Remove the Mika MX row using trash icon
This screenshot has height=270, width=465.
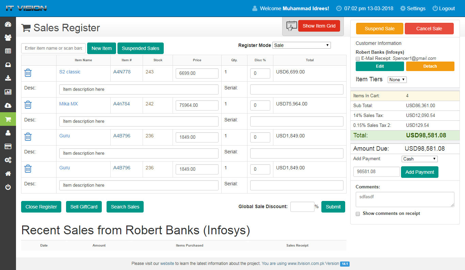click(x=28, y=105)
